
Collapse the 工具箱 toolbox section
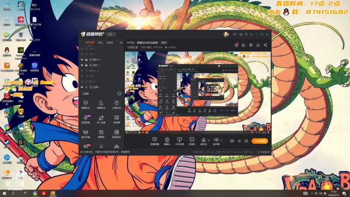119,94
